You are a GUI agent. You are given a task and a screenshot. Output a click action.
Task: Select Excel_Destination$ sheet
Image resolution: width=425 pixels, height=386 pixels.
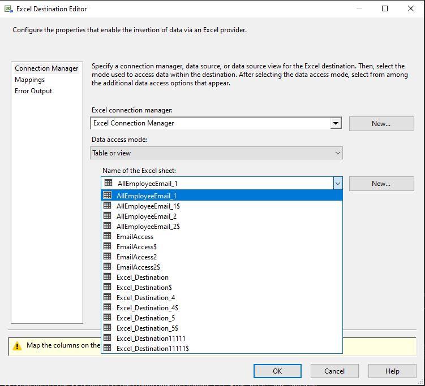coord(222,287)
